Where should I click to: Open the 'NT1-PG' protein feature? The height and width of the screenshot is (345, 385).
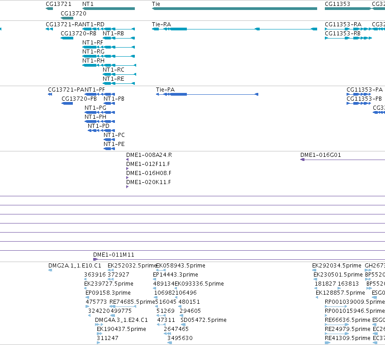pyautogui.click(x=100, y=112)
